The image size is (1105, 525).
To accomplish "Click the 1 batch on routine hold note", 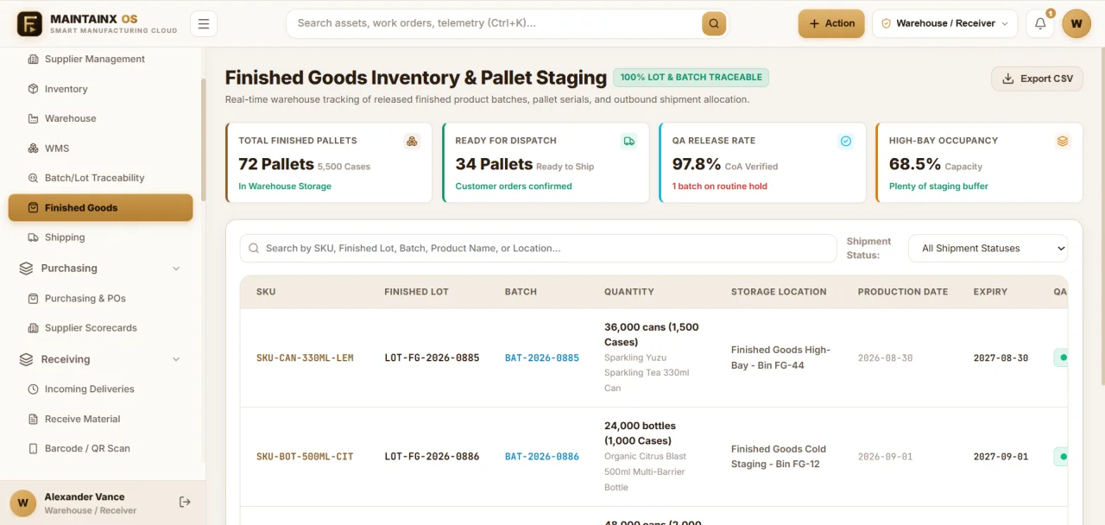I will pos(719,187).
